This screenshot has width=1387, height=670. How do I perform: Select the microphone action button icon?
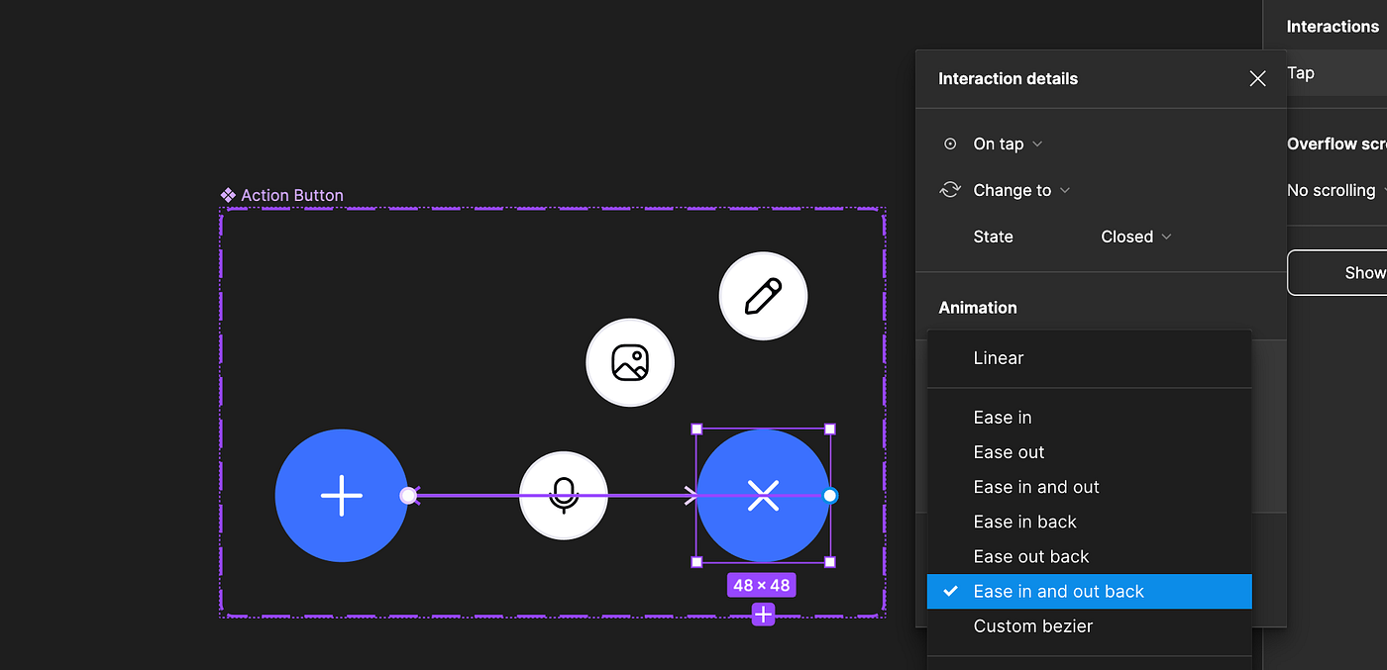pos(564,495)
